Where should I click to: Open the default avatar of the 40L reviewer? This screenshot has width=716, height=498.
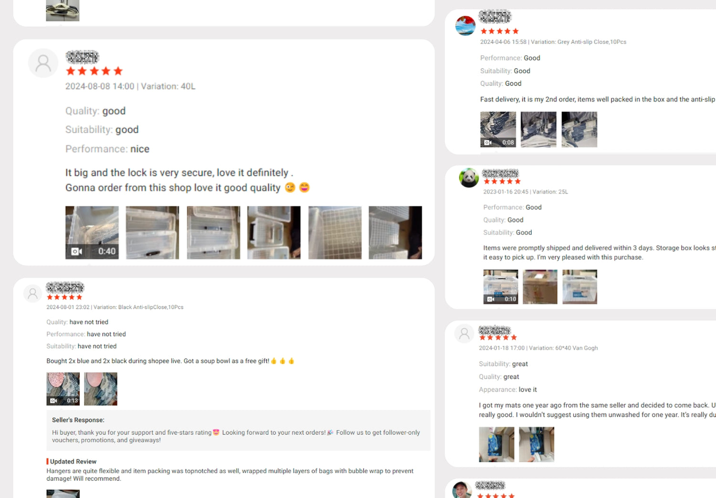point(43,63)
